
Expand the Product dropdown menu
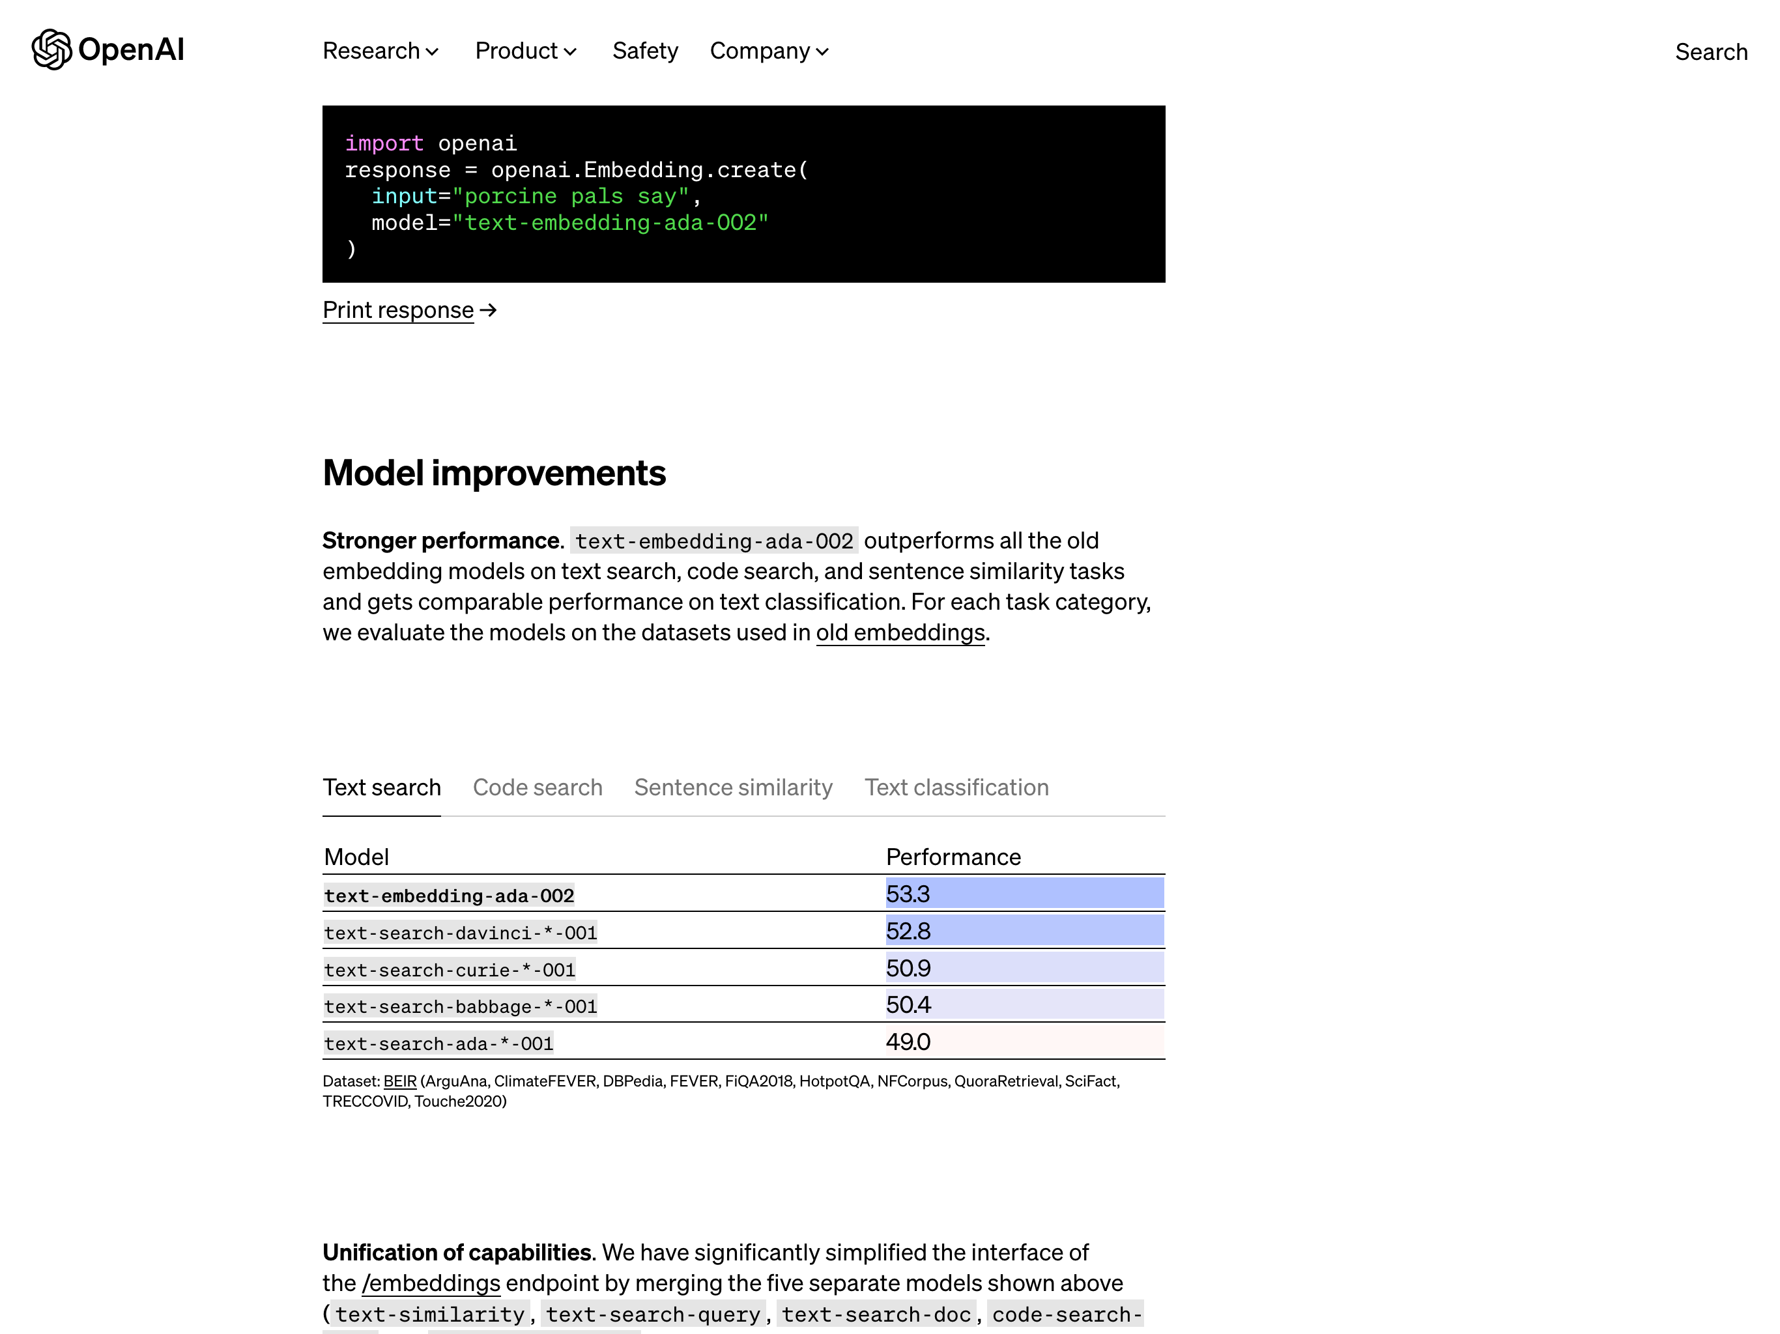click(x=526, y=51)
